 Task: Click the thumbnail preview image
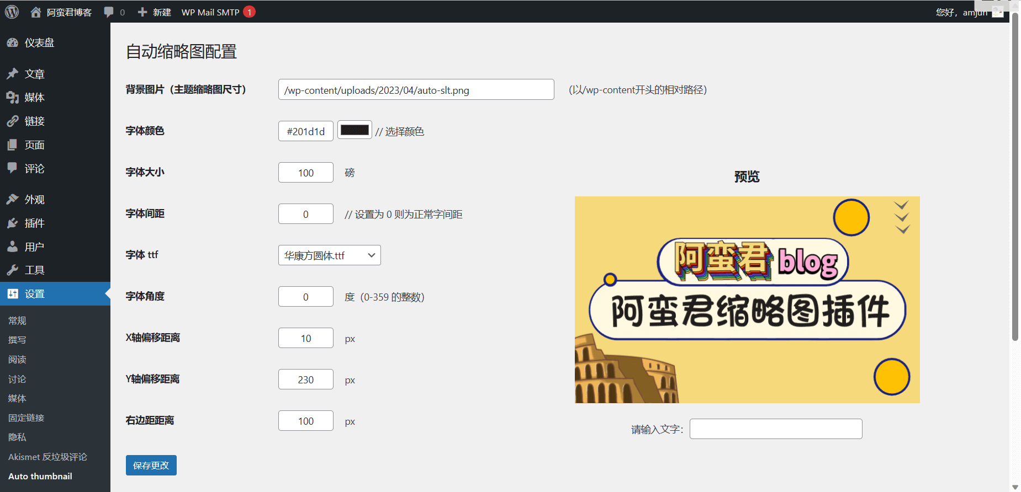747,300
